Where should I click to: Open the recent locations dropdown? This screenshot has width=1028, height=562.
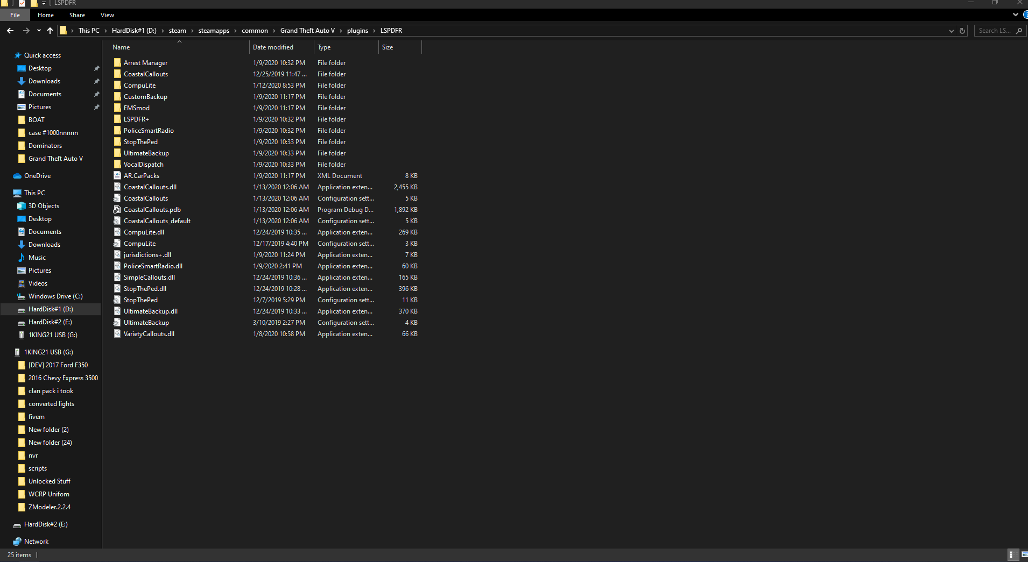tap(39, 31)
